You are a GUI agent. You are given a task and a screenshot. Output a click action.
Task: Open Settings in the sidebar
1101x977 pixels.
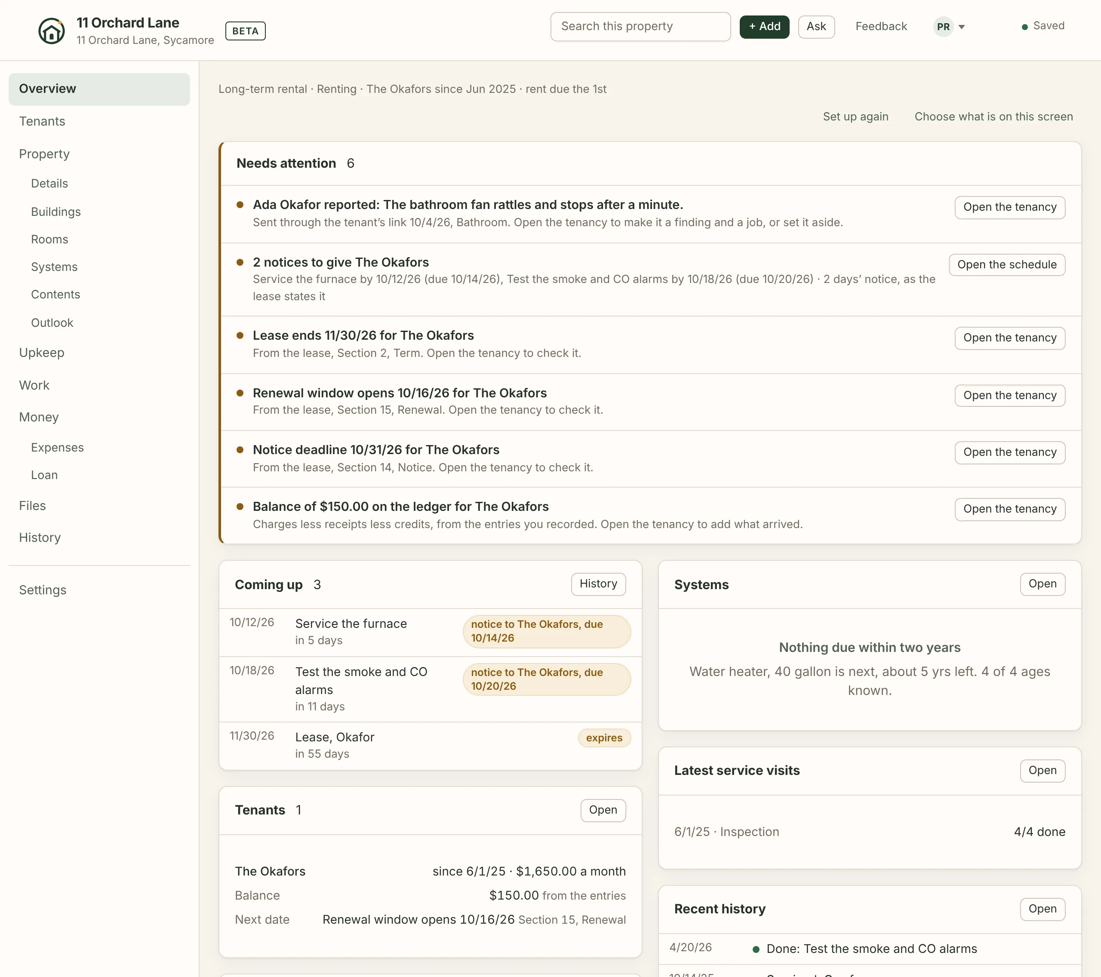(43, 590)
